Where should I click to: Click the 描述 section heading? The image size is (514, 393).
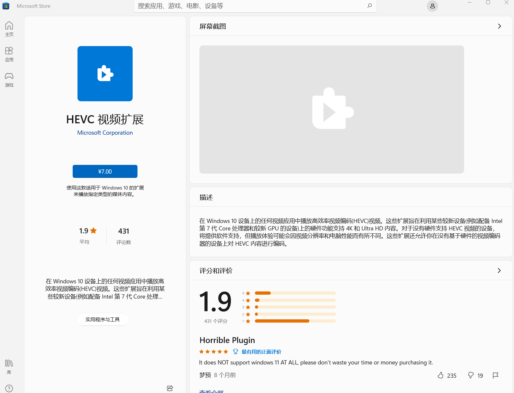pos(206,197)
